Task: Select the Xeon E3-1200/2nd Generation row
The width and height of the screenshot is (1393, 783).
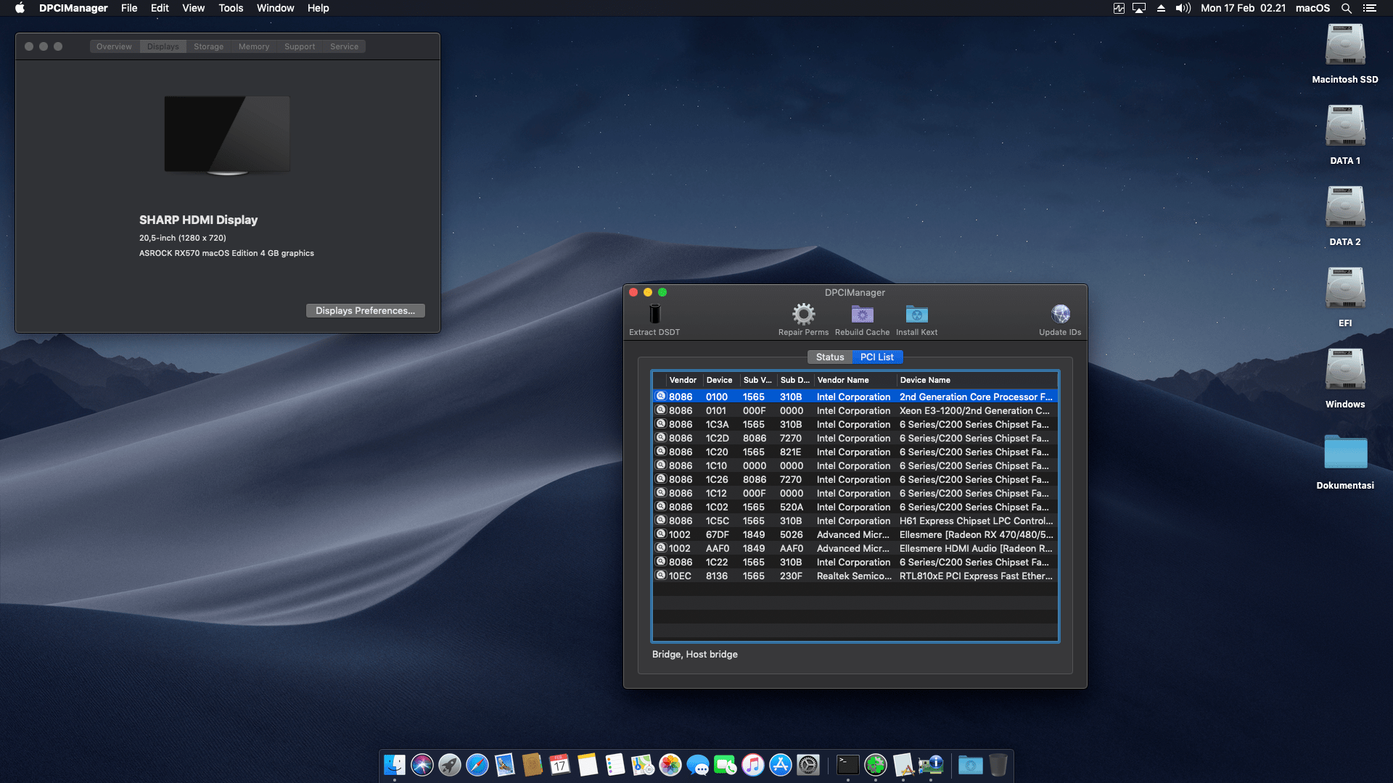Action: 855,411
